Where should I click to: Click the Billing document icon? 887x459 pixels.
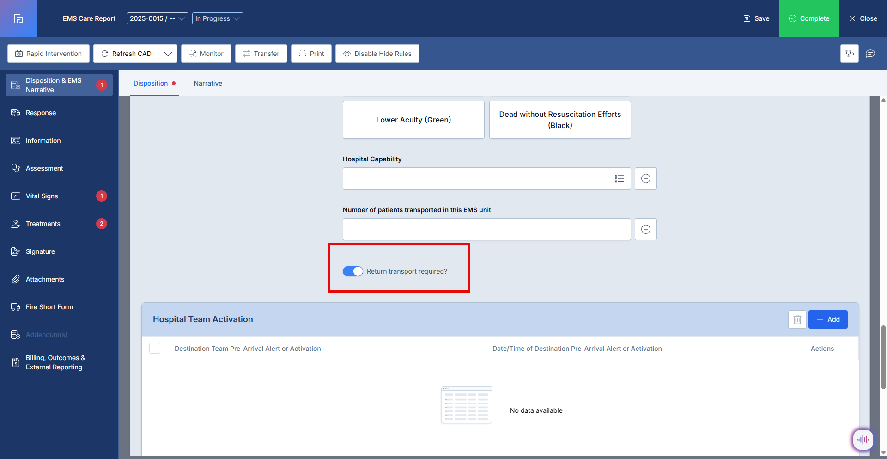coord(16,362)
